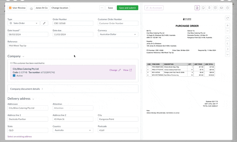Click the DESCRIPTION column header in preview table

[x=169, y=64]
